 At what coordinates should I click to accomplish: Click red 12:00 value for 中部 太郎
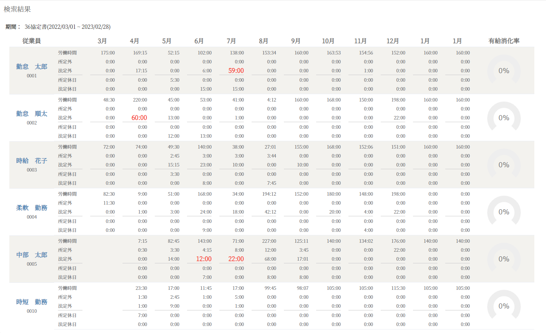(204, 259)
